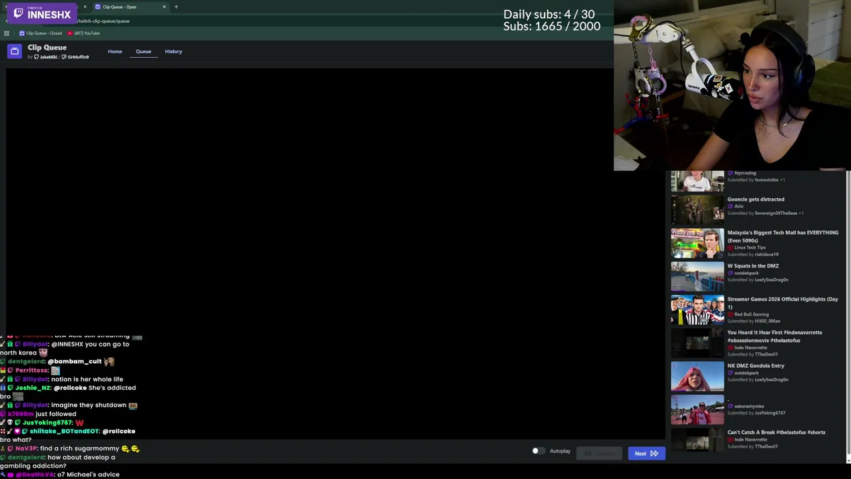Viewport: 851px width, 479px height.
Task: Click the Twitch icon beside feymazing
Action: (730, 173)
